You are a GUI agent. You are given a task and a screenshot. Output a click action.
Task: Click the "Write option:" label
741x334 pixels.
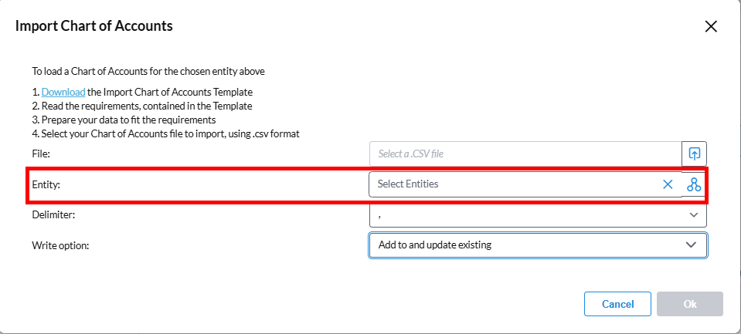(x=60, y=245)
